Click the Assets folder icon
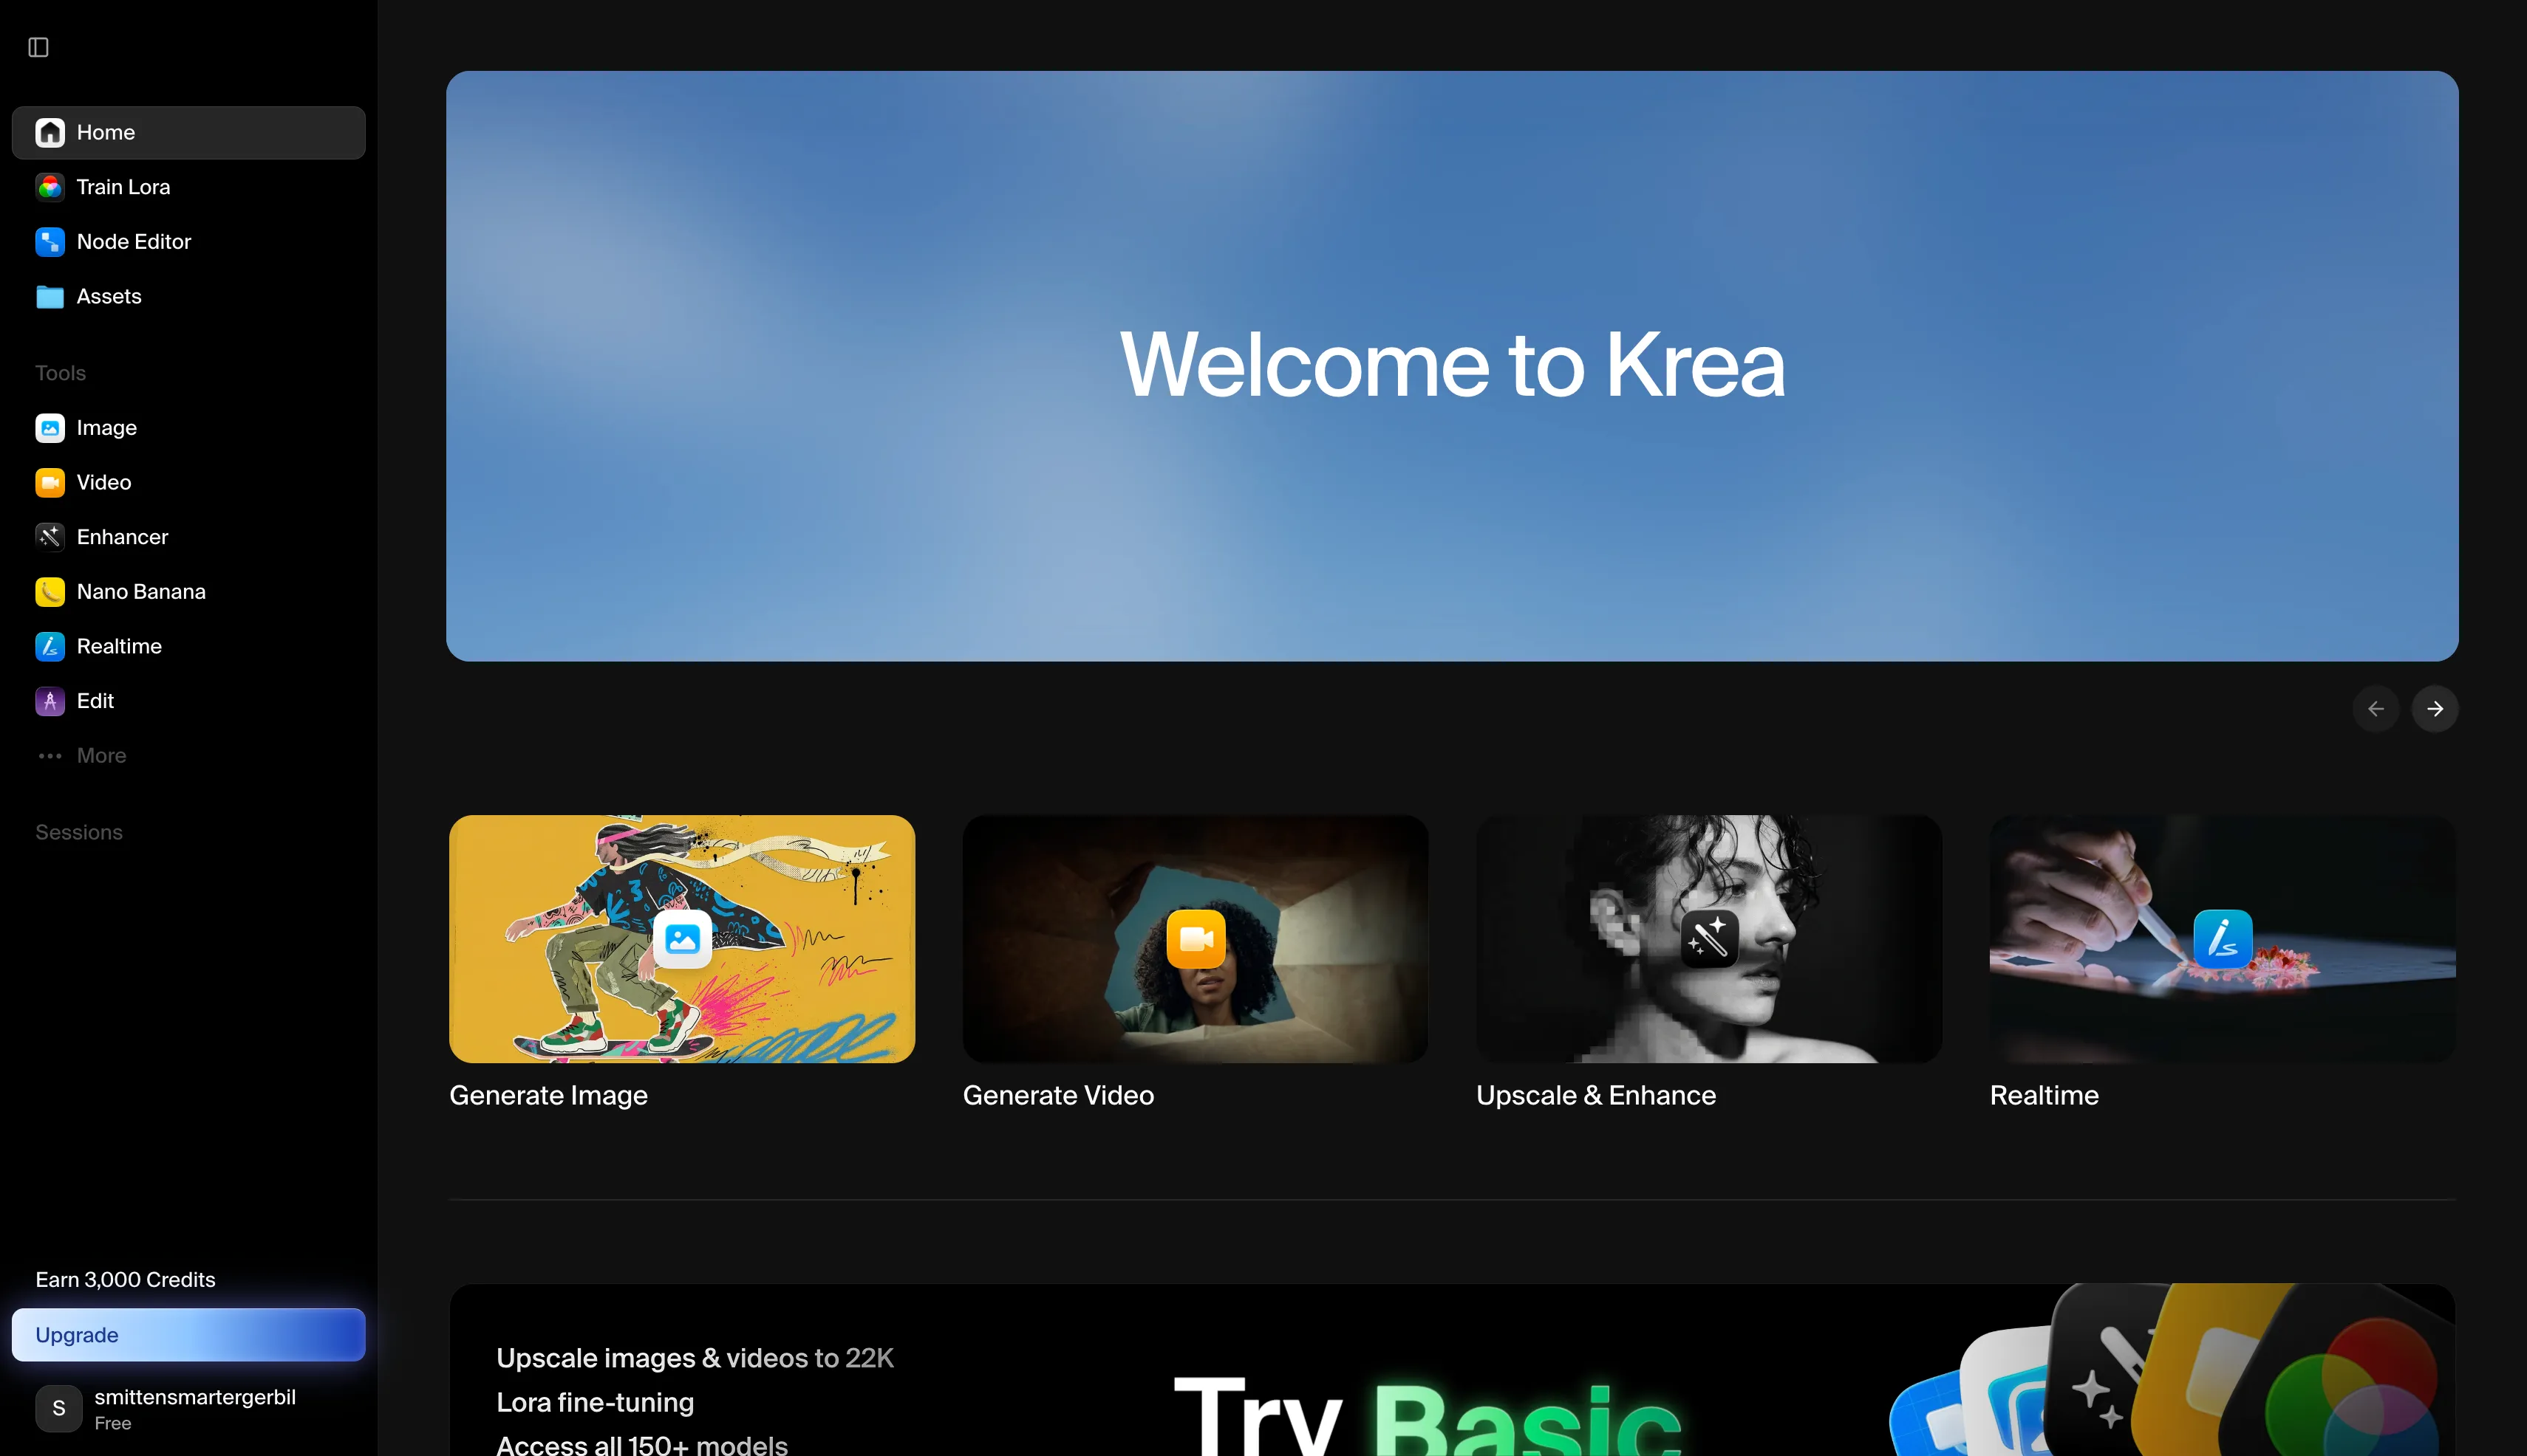Viewport: 2527px width, 1456px height. (50, 297)
